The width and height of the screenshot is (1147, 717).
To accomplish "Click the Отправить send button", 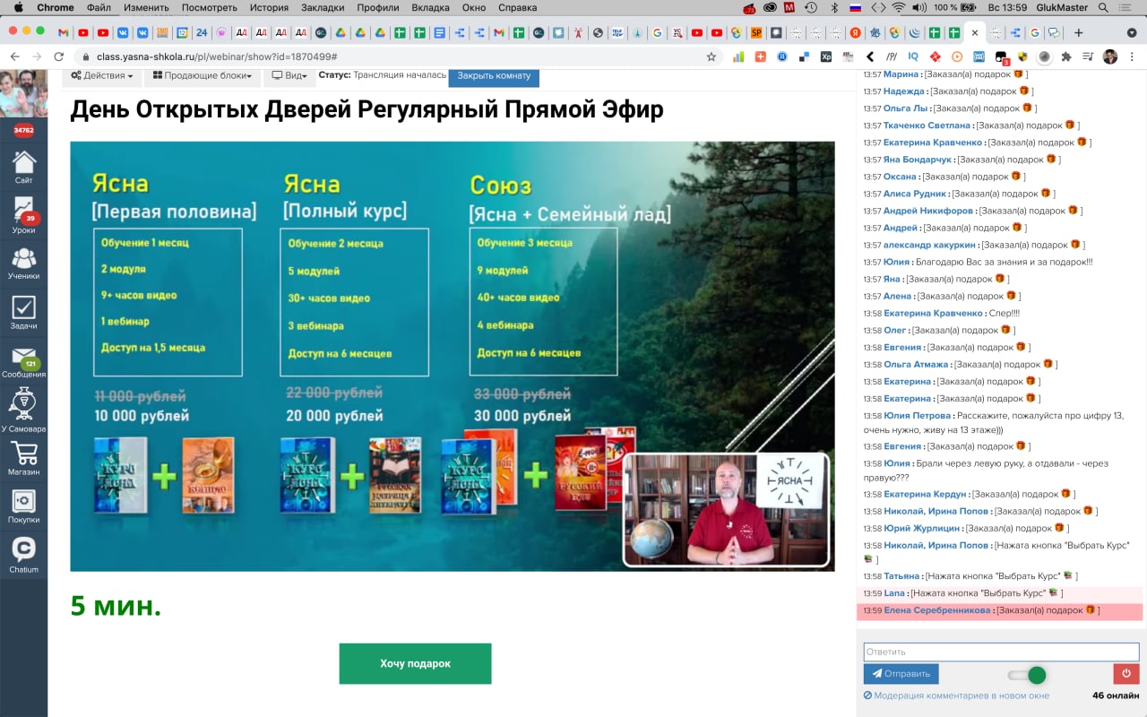I will (901, 674).
